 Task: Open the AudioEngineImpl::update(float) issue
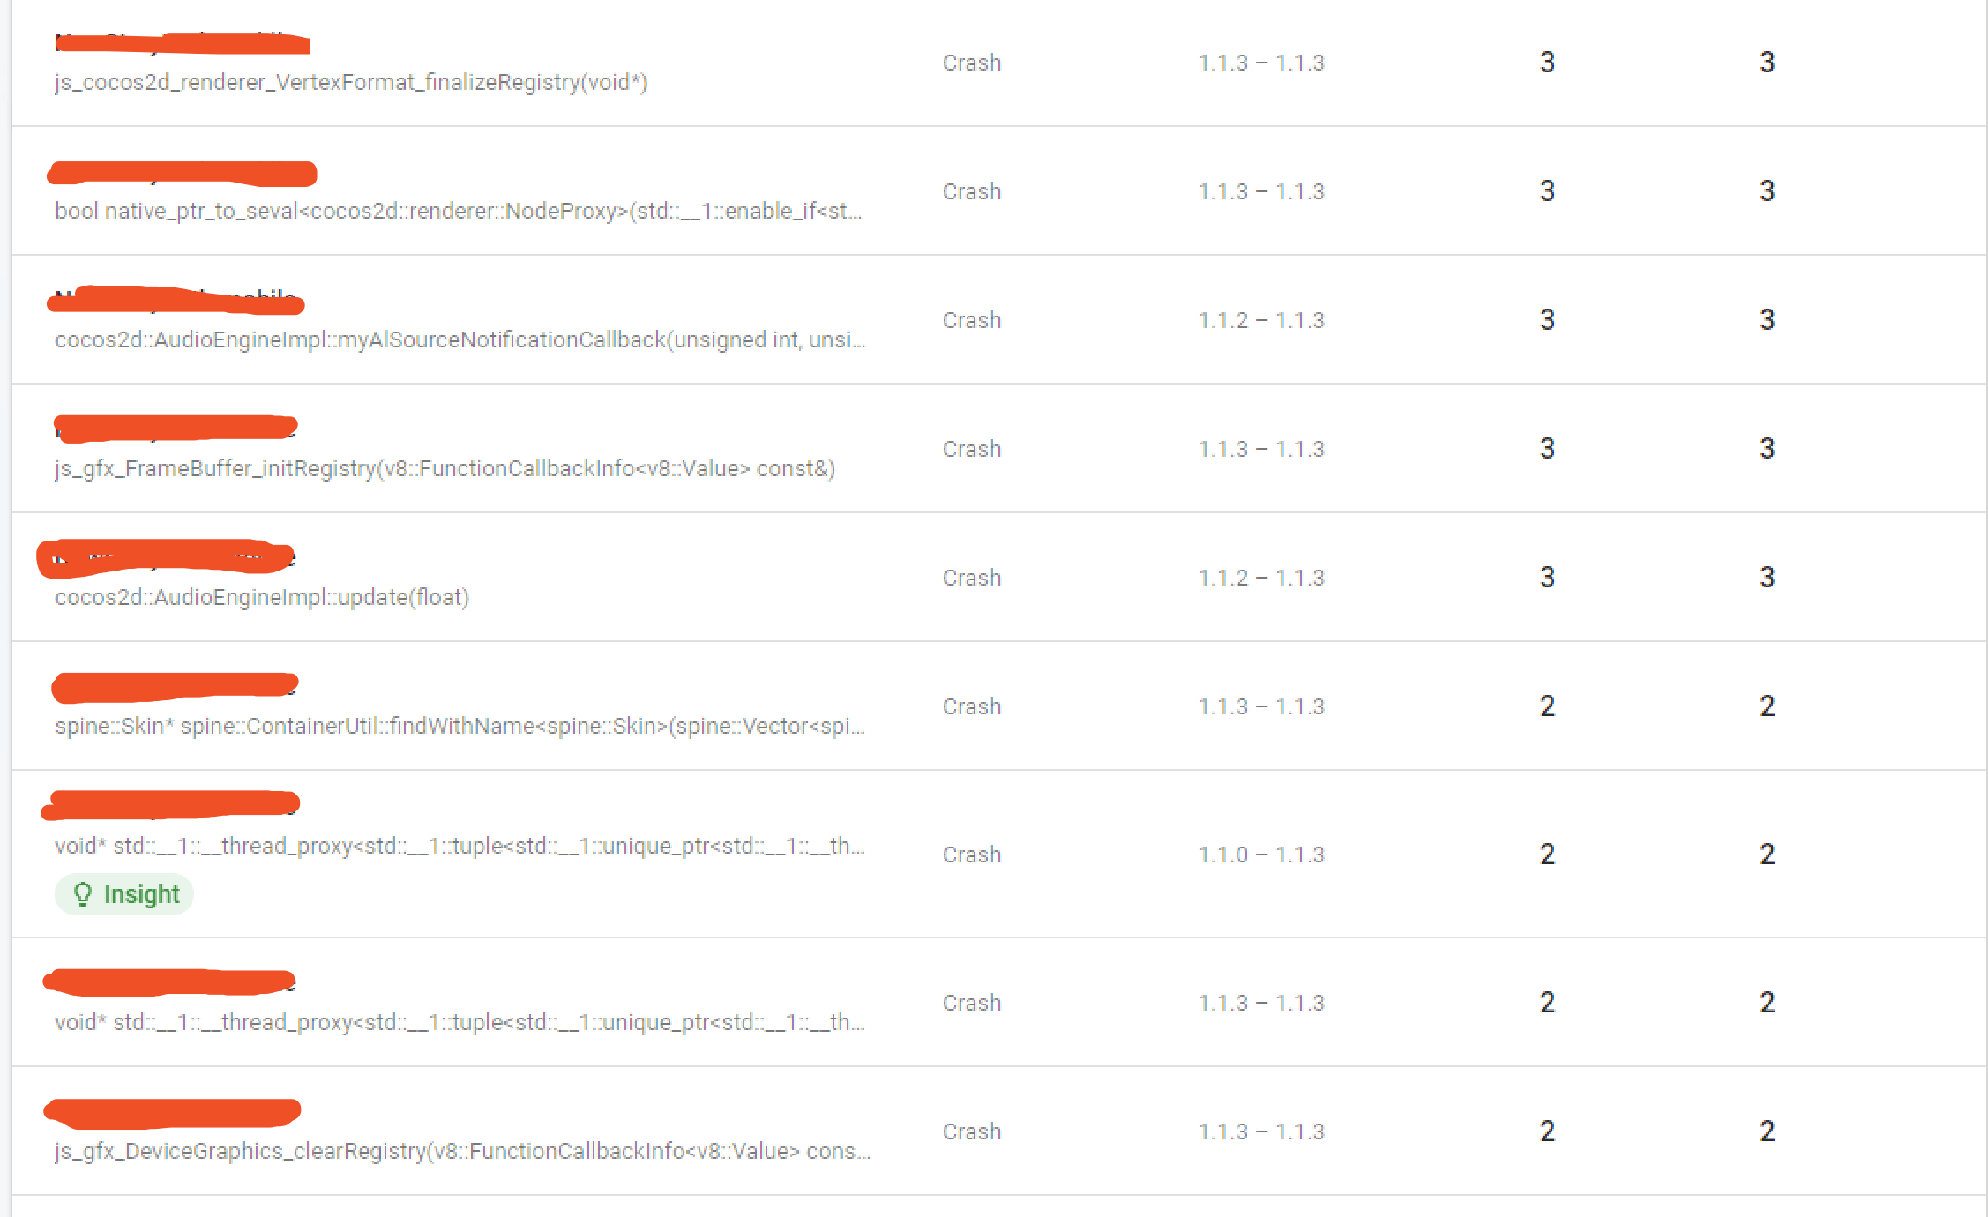pyautogui.click(x=262, y=597)
